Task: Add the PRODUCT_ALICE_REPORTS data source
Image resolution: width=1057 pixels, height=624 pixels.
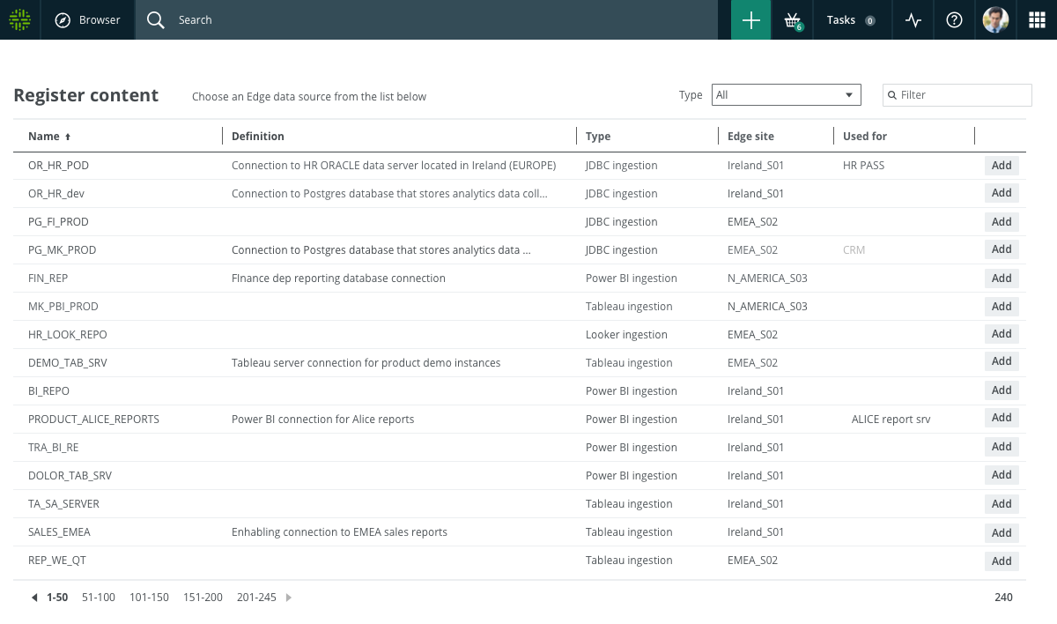Action: (1002, 418)
